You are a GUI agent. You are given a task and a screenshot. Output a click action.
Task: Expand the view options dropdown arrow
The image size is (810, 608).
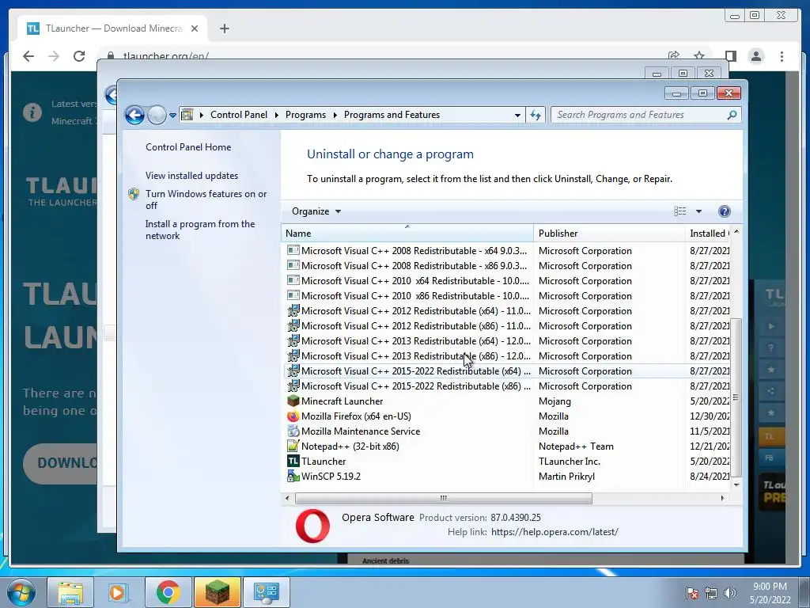(x=698, y=211)
